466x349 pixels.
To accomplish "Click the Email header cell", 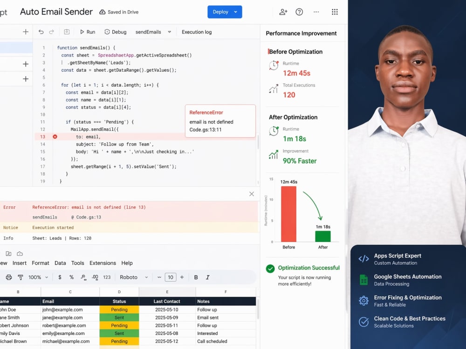I will tap(70, 301).
